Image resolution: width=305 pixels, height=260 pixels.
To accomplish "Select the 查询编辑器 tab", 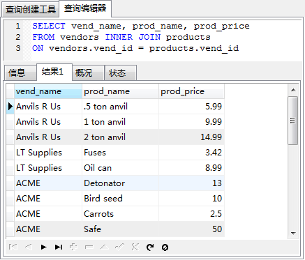I will pos(85,8).
